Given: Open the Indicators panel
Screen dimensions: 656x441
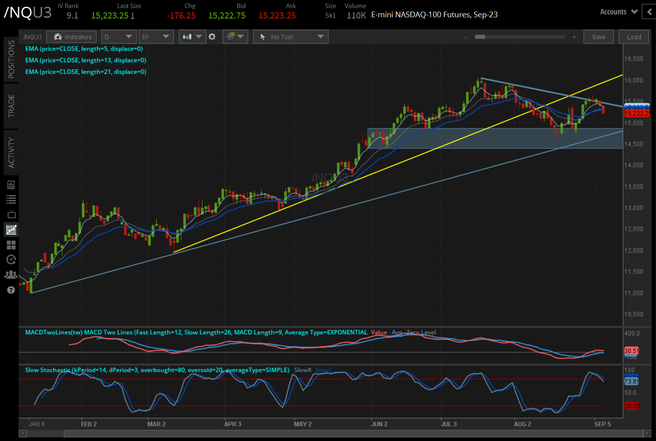Looking at the screenshot, I should point(72,37).
